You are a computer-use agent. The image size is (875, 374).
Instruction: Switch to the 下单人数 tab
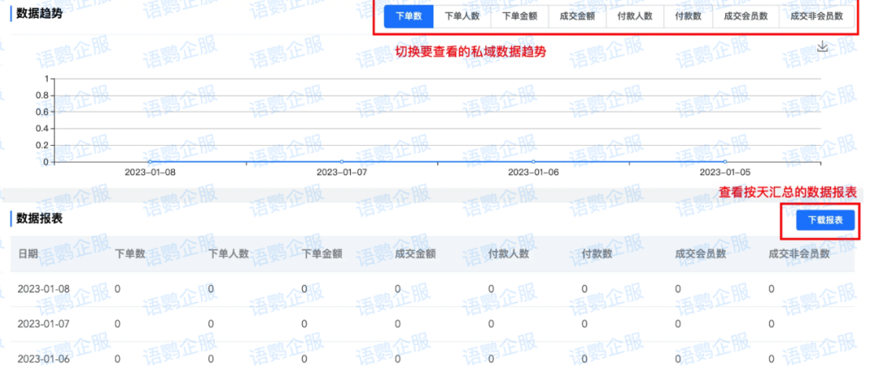463,16
